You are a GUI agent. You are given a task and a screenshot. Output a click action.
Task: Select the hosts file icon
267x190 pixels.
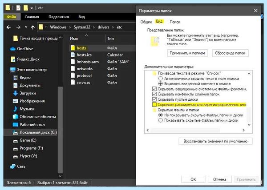click(73, 48)
